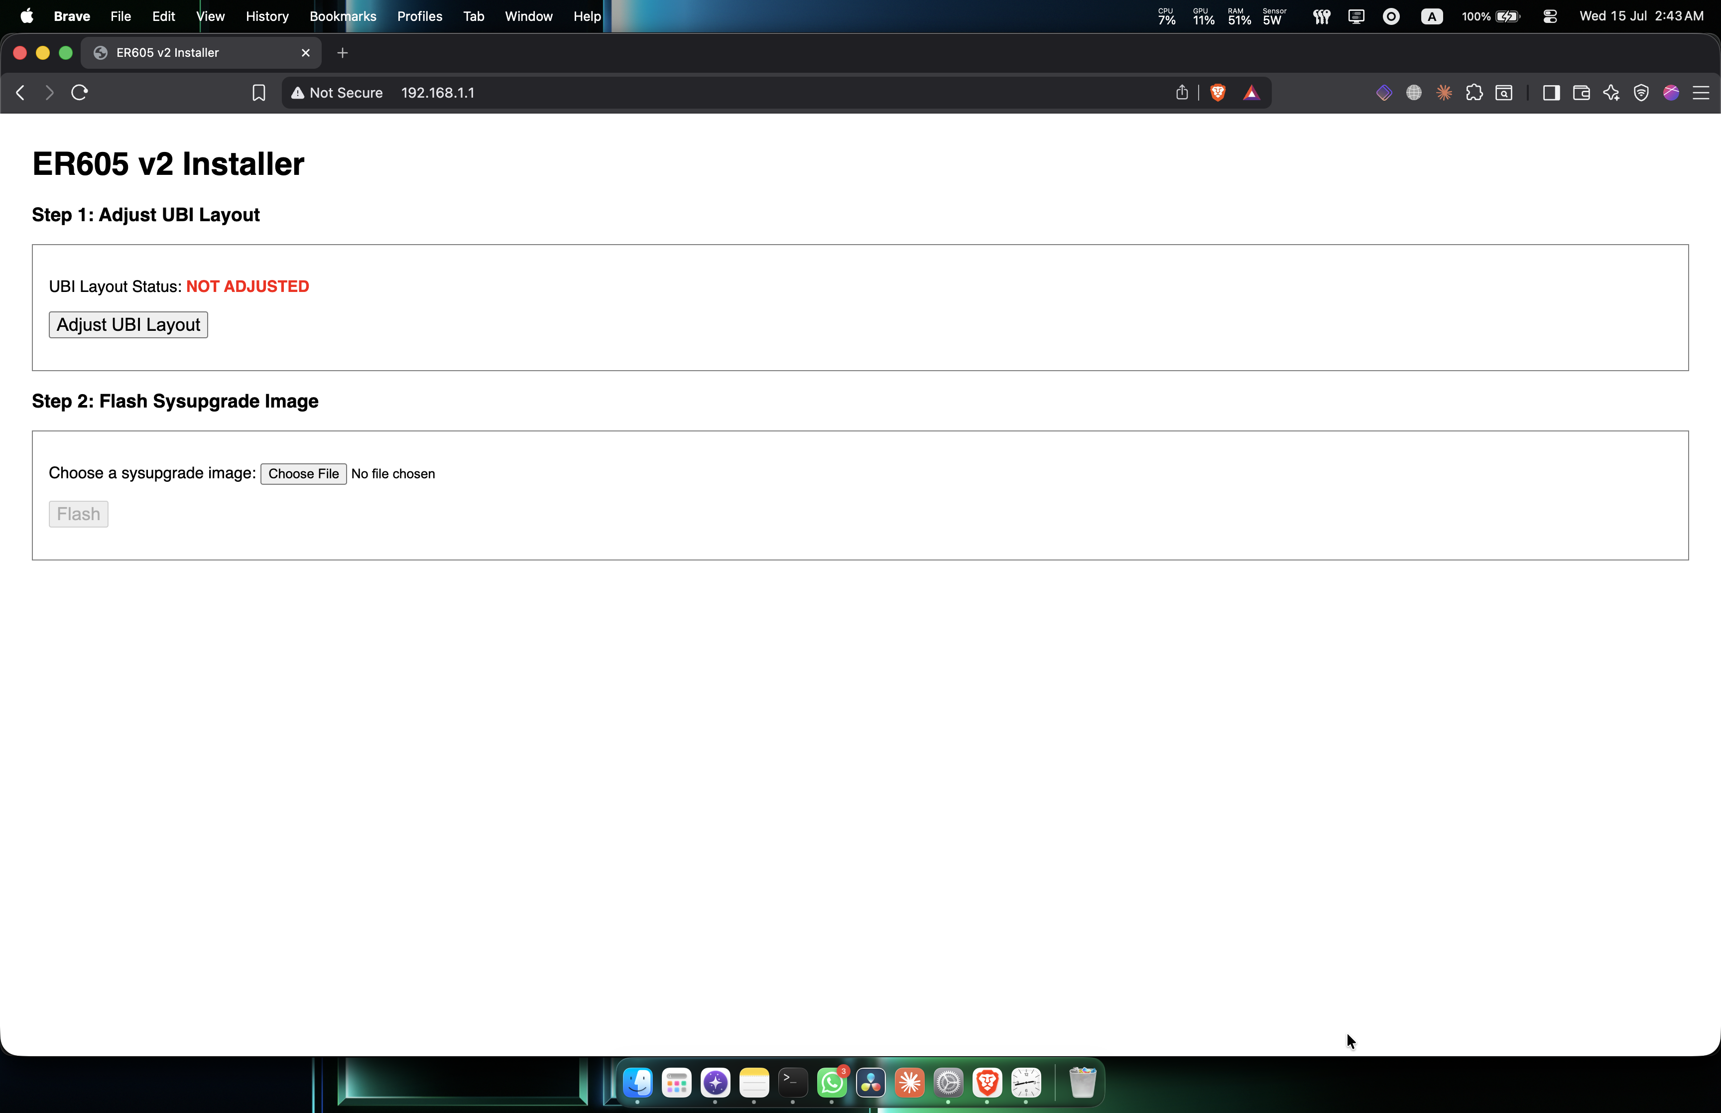Screen dimensions: 1721x1113
Task: Open DaVinci Resolve from the Dock
Action: tap(871, 1083)
